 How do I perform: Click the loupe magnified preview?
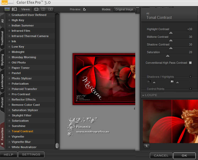tap(170, 121)
